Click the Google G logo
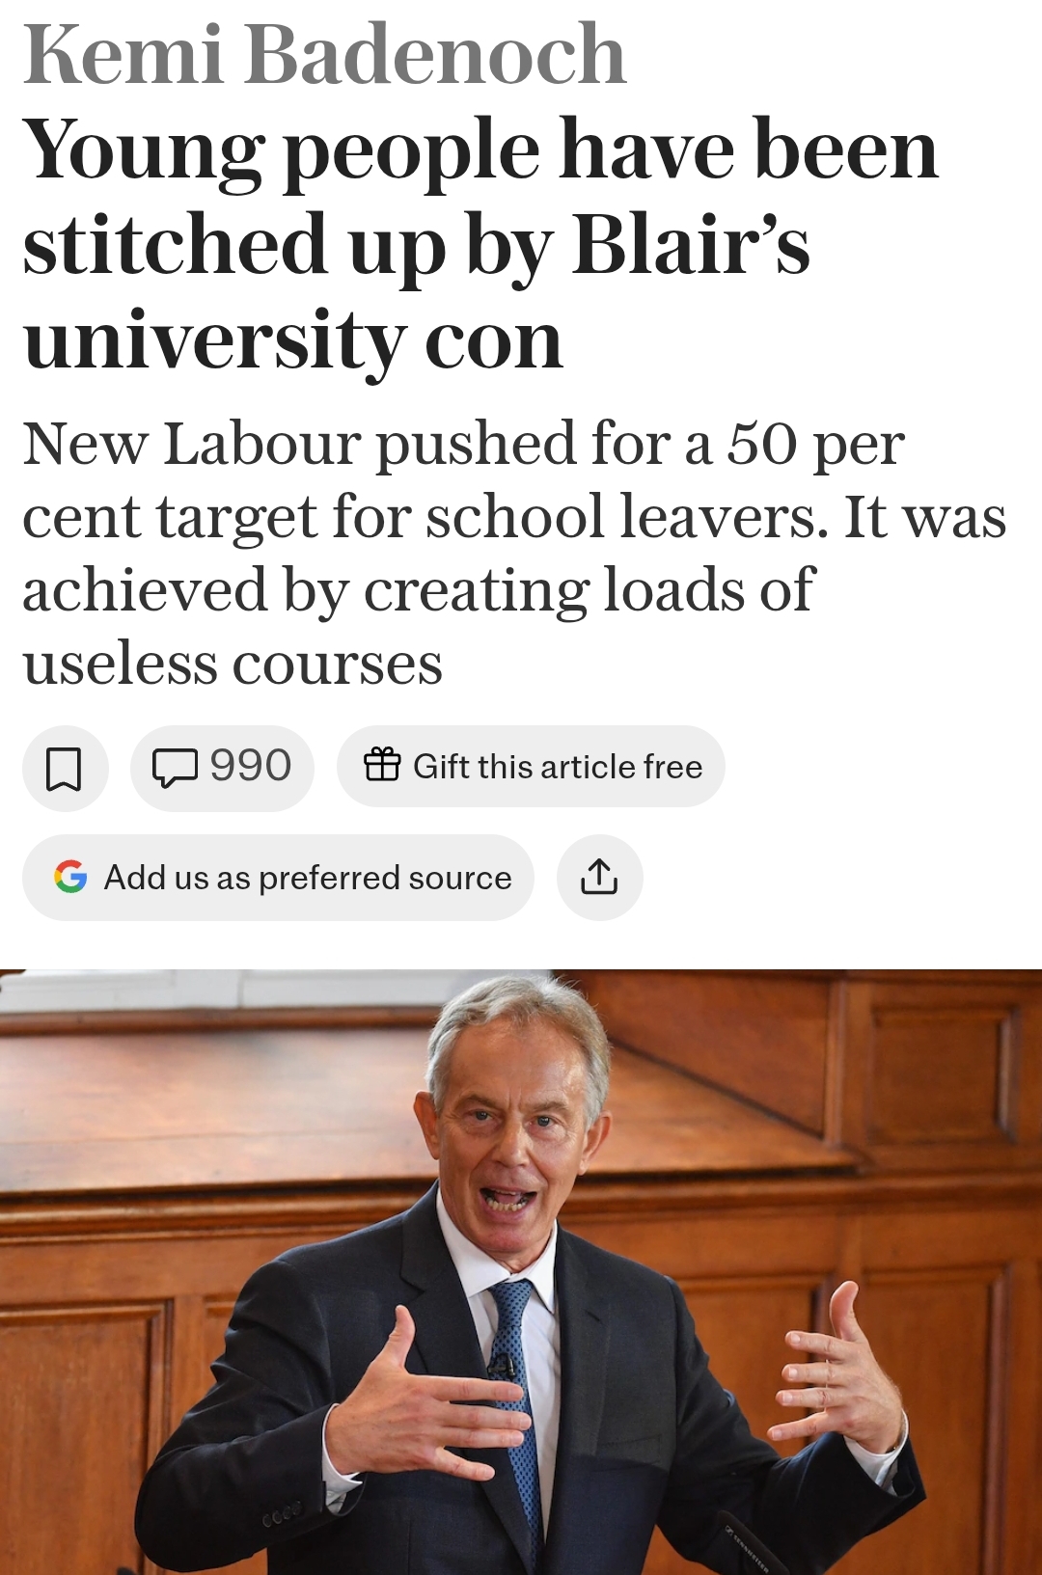 click(70, 877)
